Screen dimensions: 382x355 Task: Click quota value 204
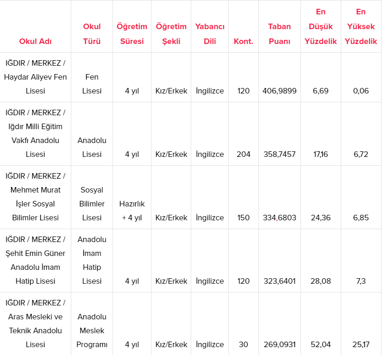(x=244, y=154)
